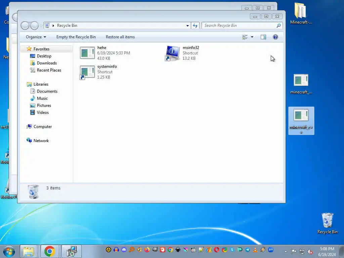Image resolution: width=344 pixels, height=258 pixels.
Task: Click the Action Center flag icon
Action: (294, 252)
